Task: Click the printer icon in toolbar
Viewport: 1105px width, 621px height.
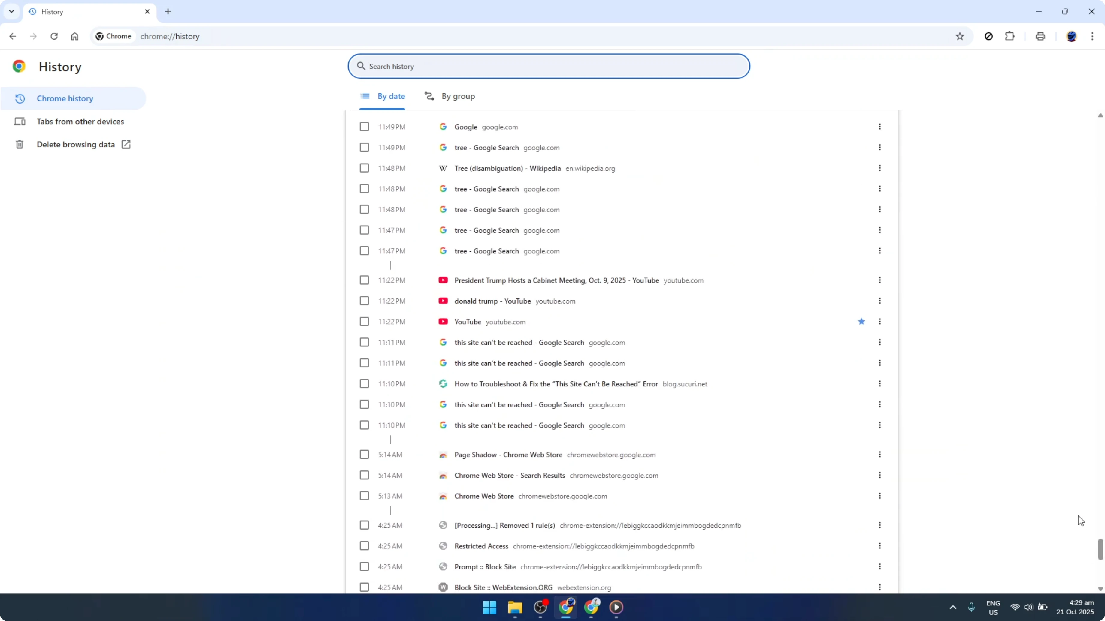Action: [1040, 36]
